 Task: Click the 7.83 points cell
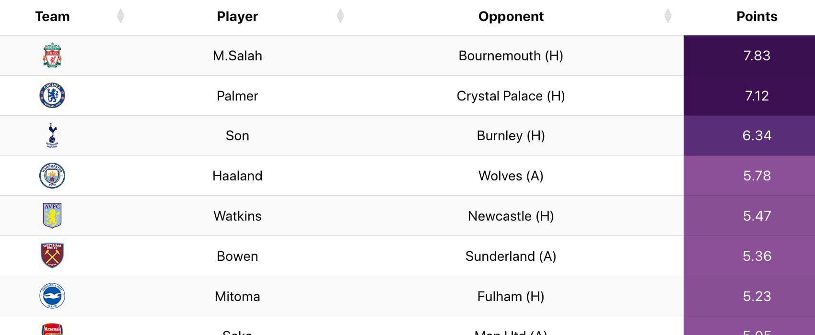click(x=749, y=56)
